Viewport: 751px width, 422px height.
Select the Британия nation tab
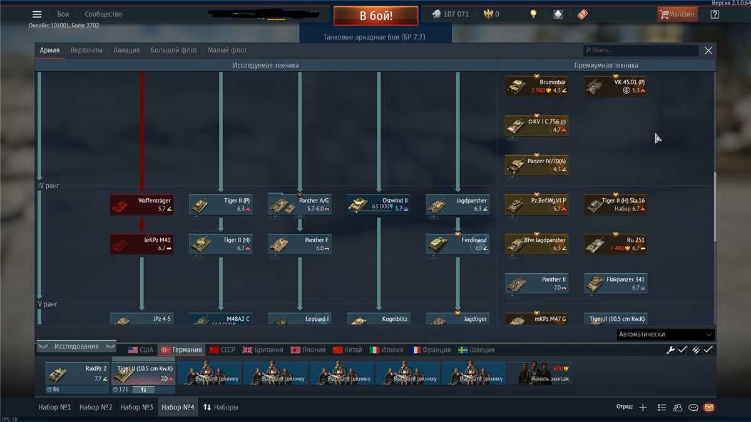pyautogui.click(x=263, y=350)
